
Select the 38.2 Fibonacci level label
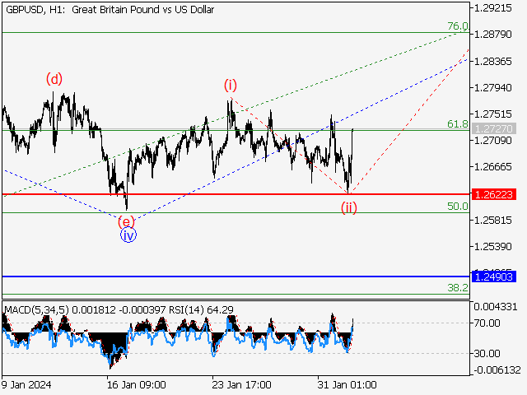(x=458, y=288)
